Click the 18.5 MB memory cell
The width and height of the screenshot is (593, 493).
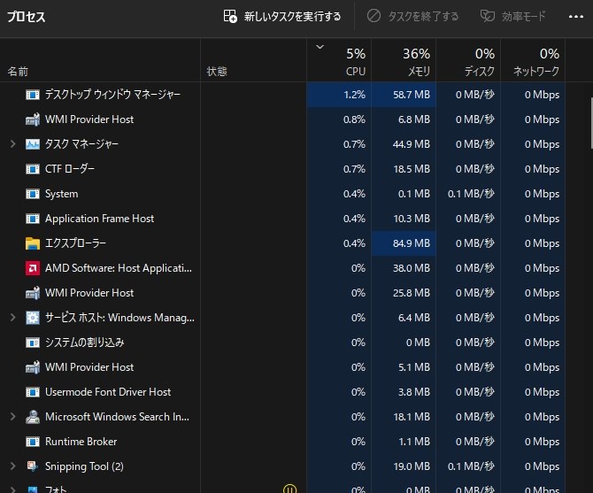click(404, 169)
